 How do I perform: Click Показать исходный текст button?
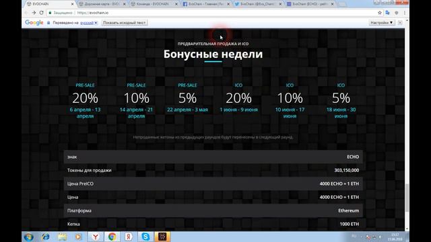(125, 23)
